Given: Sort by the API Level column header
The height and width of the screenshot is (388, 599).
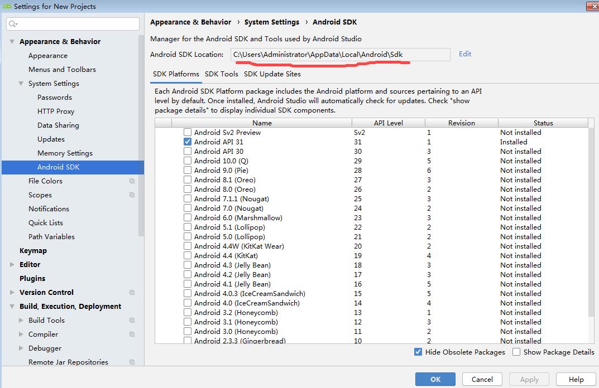Looking at the screenshot, I should 388,123.
